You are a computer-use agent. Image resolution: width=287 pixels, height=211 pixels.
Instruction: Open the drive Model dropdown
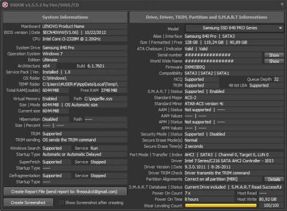[235, 28]
